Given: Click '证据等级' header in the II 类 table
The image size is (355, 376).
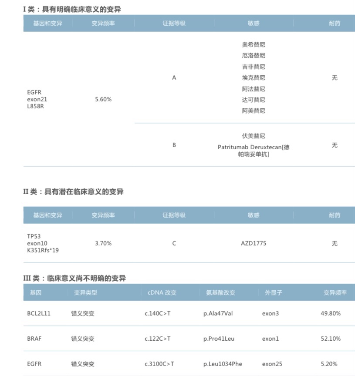Looking at the screenshot, I should tap(174, 215).
